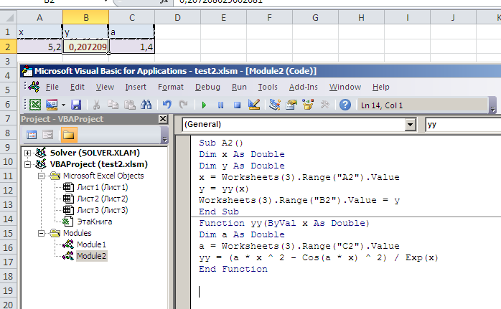Image resolution: width=501 pixels, height=309 pixels.
Task: Collapse the Modules folder
Action: click(x=41, y=233)
